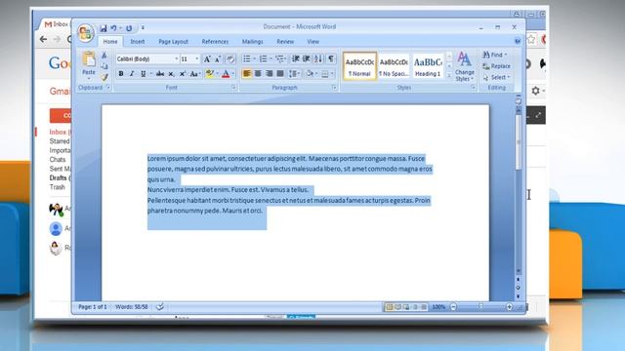Open the Insert ribbon tab
This screenshot has height=351, width=625.
pos(138,41)
